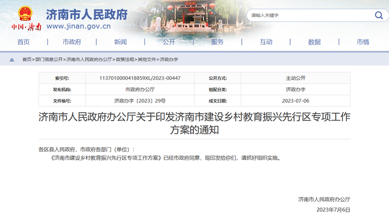Click the home icon in breadcrumb bar

[12, 59]
